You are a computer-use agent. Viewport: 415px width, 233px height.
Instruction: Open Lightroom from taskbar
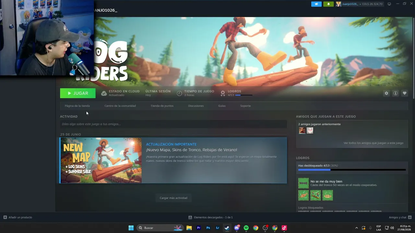point(218,228)
